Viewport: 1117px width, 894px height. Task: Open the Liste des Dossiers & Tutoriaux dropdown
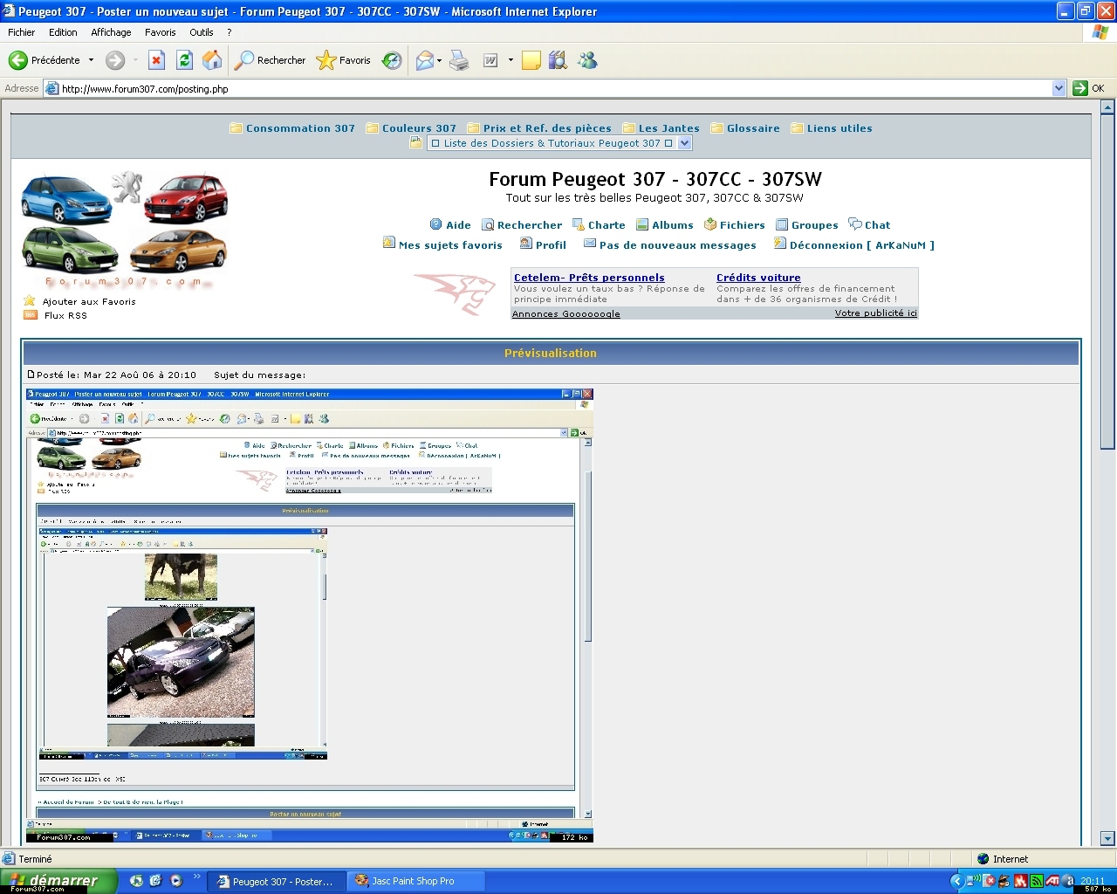[x=684, y=143]
